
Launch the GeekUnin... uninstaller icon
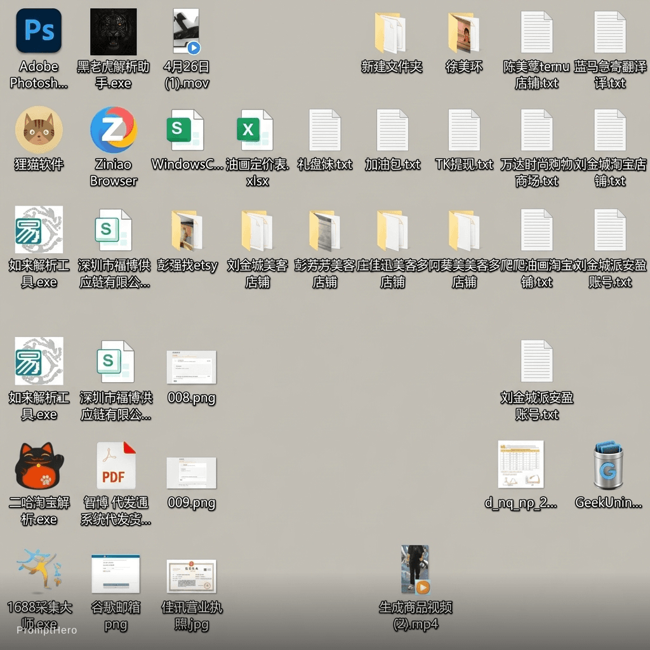[608, 465]
